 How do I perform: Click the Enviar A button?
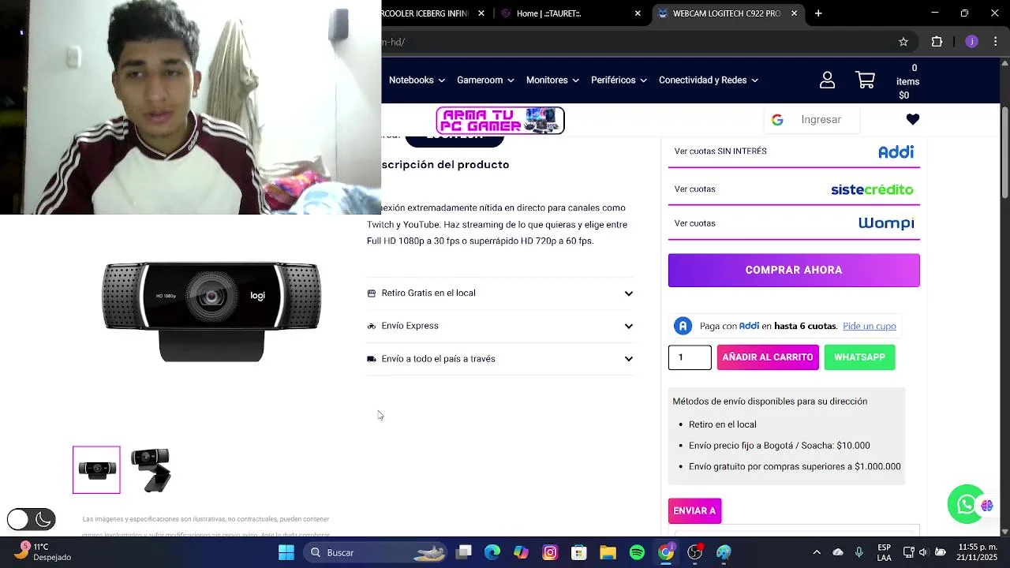[x=694, y=510]
